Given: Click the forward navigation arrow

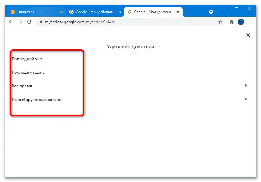Looking at the screenshot, I should (x=20, y=22).
